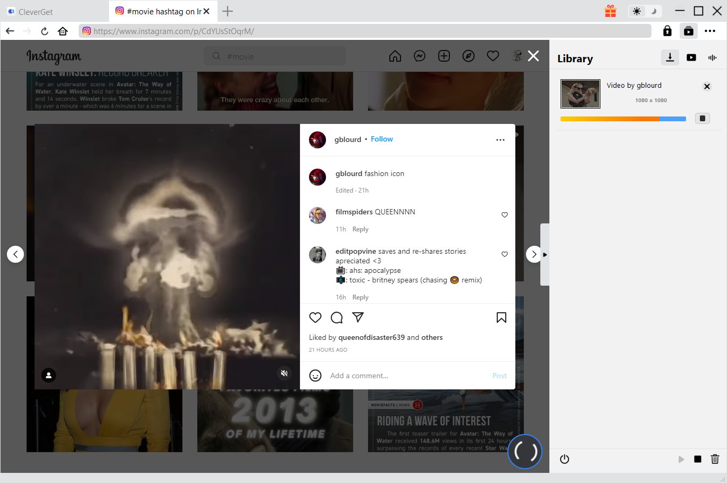Screen dimensions: 727x483
Task: Open the share post paper plane icon
Action: [358, 318]
